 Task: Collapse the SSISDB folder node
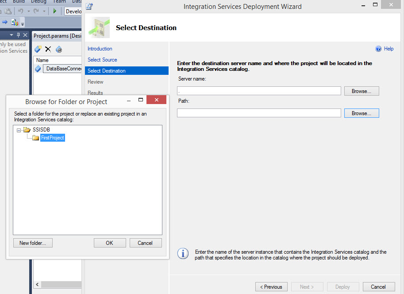18,129
